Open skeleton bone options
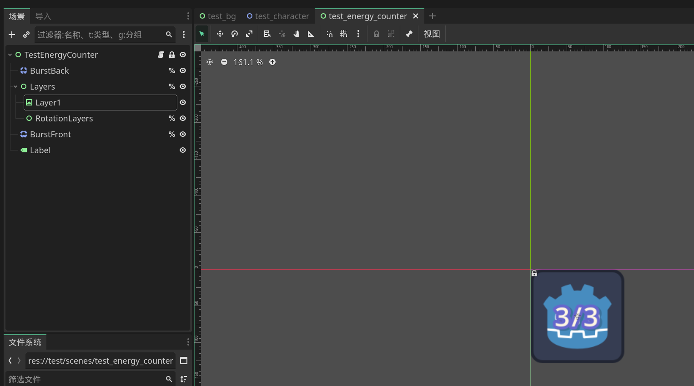 click(409, 34)
